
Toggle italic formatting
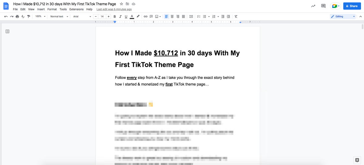click(120, 16)
